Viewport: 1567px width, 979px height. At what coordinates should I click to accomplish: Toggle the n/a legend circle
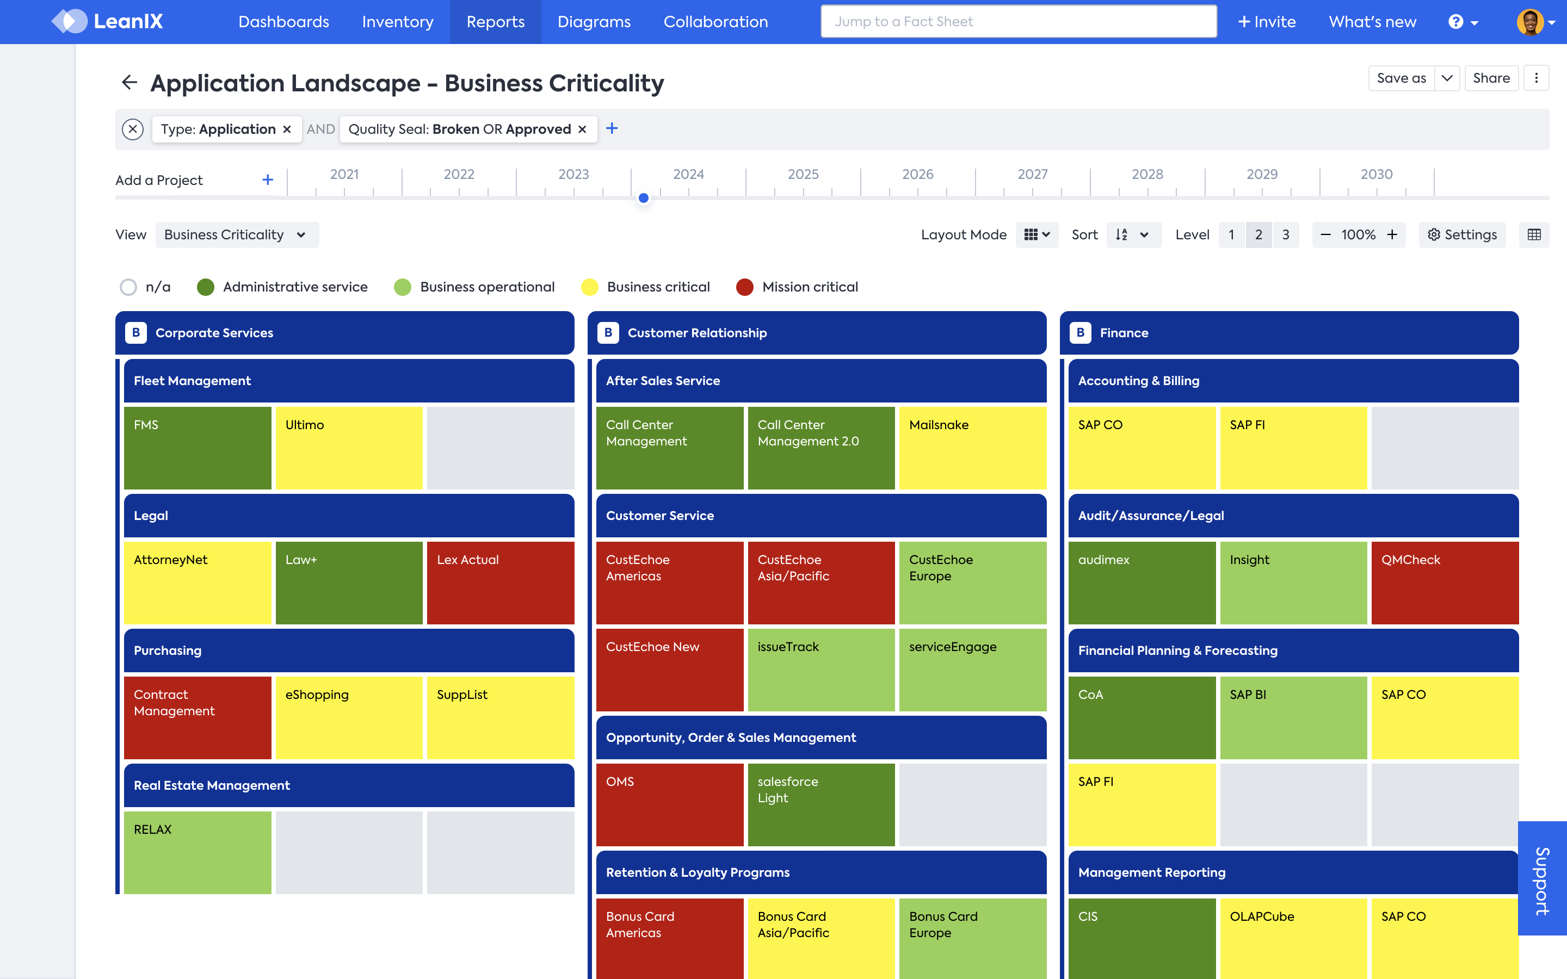coord(128,287)
